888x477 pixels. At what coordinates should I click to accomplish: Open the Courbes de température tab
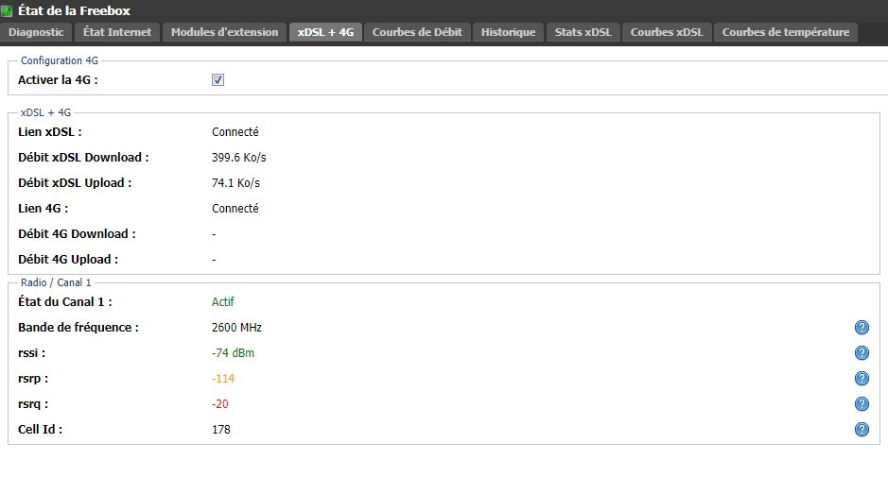(x=786, y=32)
